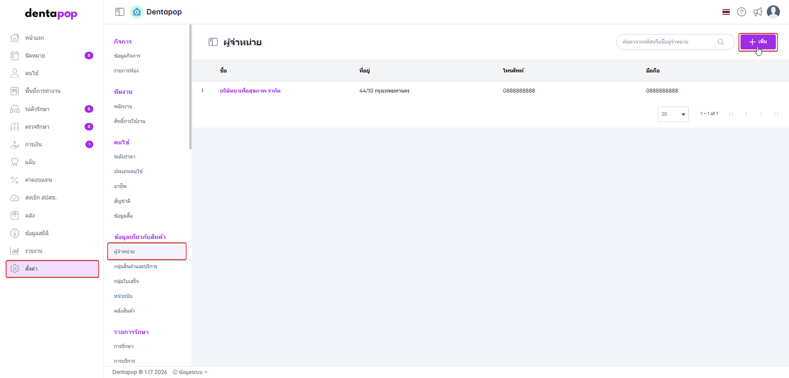The width and height of the screenshot is (789, 378).
Task: Select พนักงาน under ทีมงาน settings
Action: (123, 106)
